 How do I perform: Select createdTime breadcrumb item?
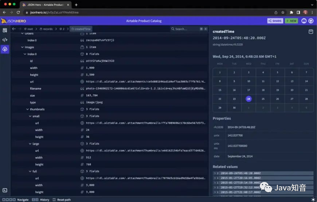81,29
